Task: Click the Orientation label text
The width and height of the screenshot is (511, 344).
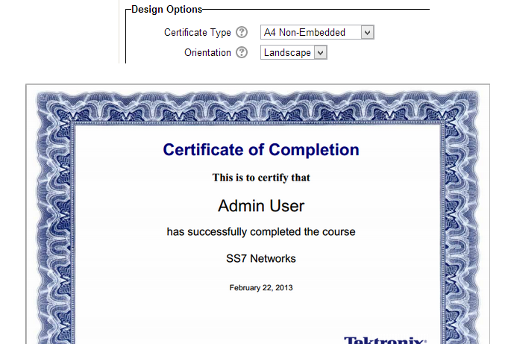Action: click(207, 53)
